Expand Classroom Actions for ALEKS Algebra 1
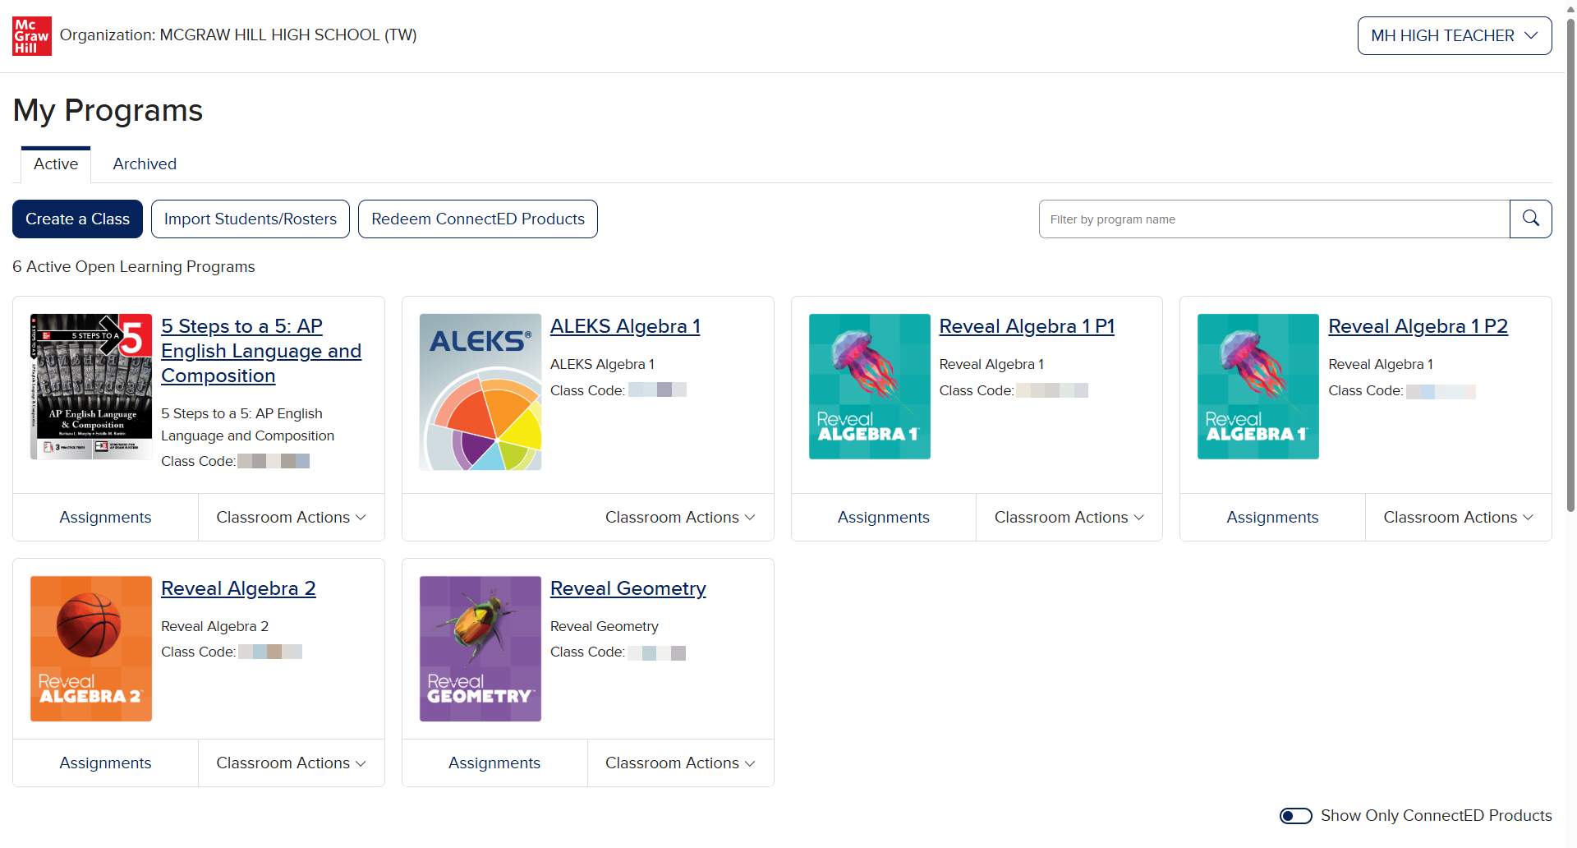 tap(680, 518)
